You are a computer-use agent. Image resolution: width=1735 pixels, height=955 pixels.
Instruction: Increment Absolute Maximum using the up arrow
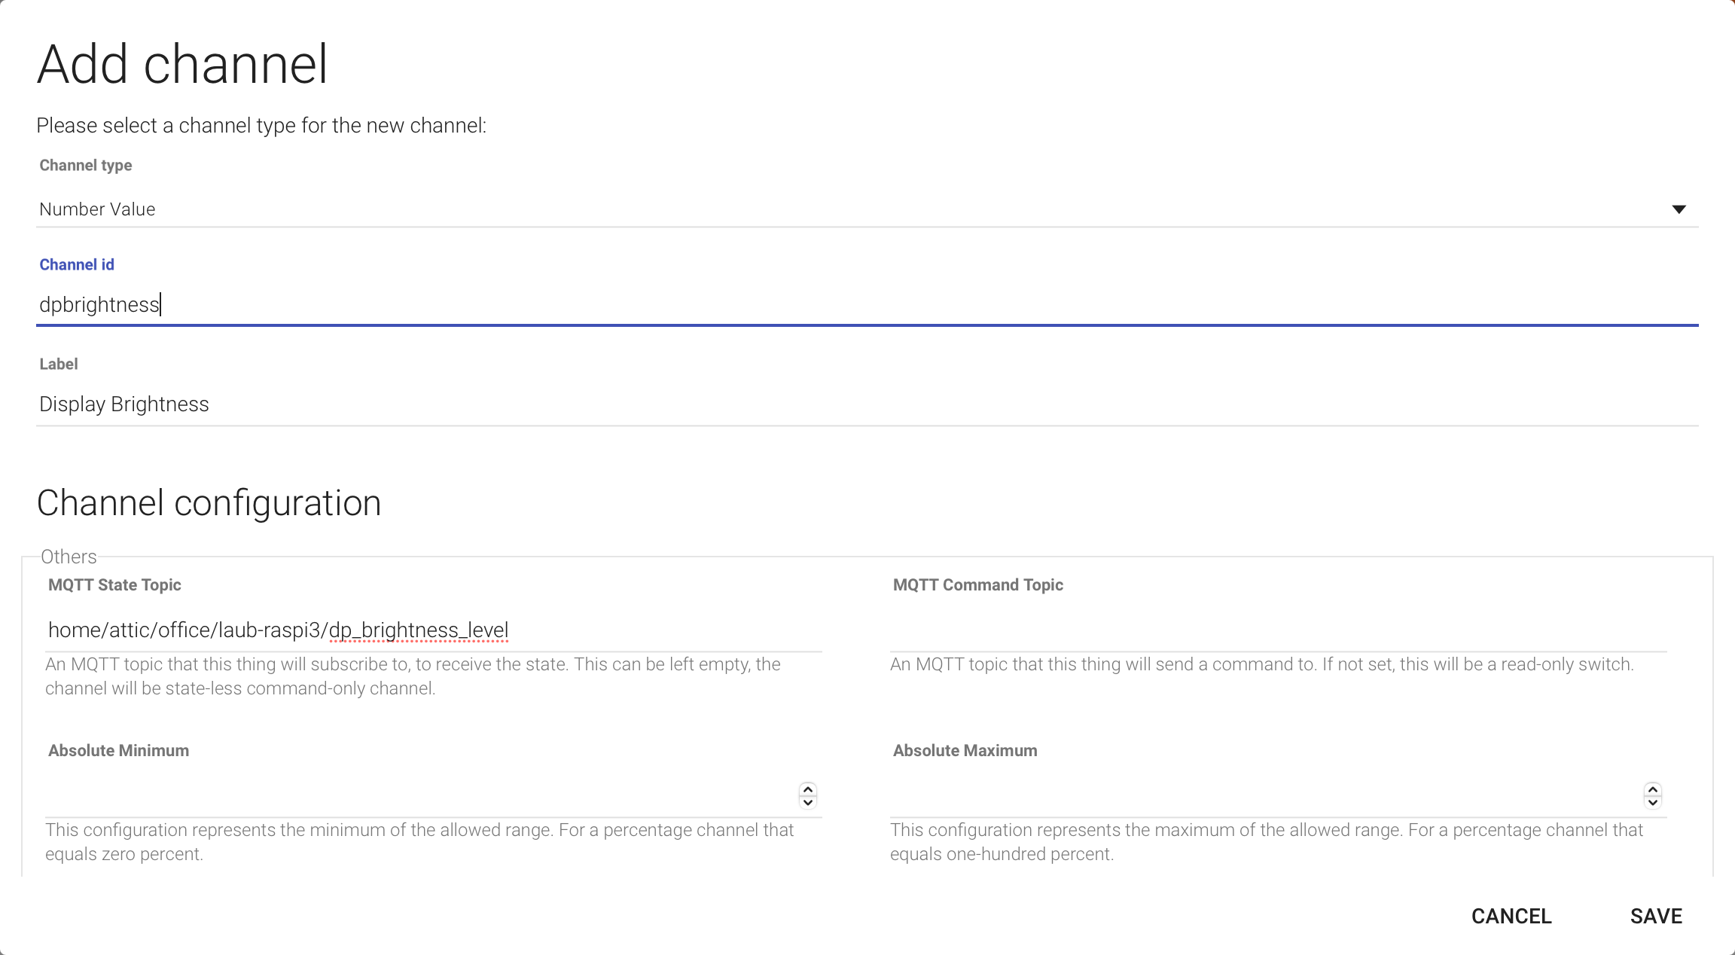coord(1653,790)
